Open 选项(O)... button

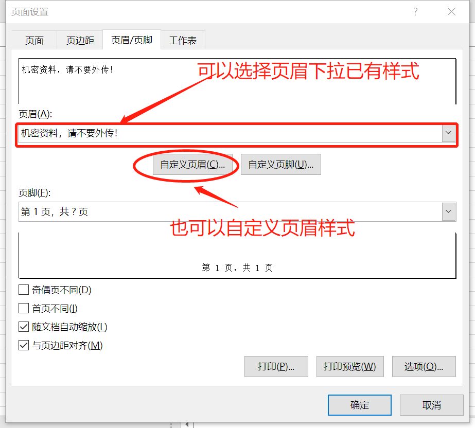coord(424,366)
